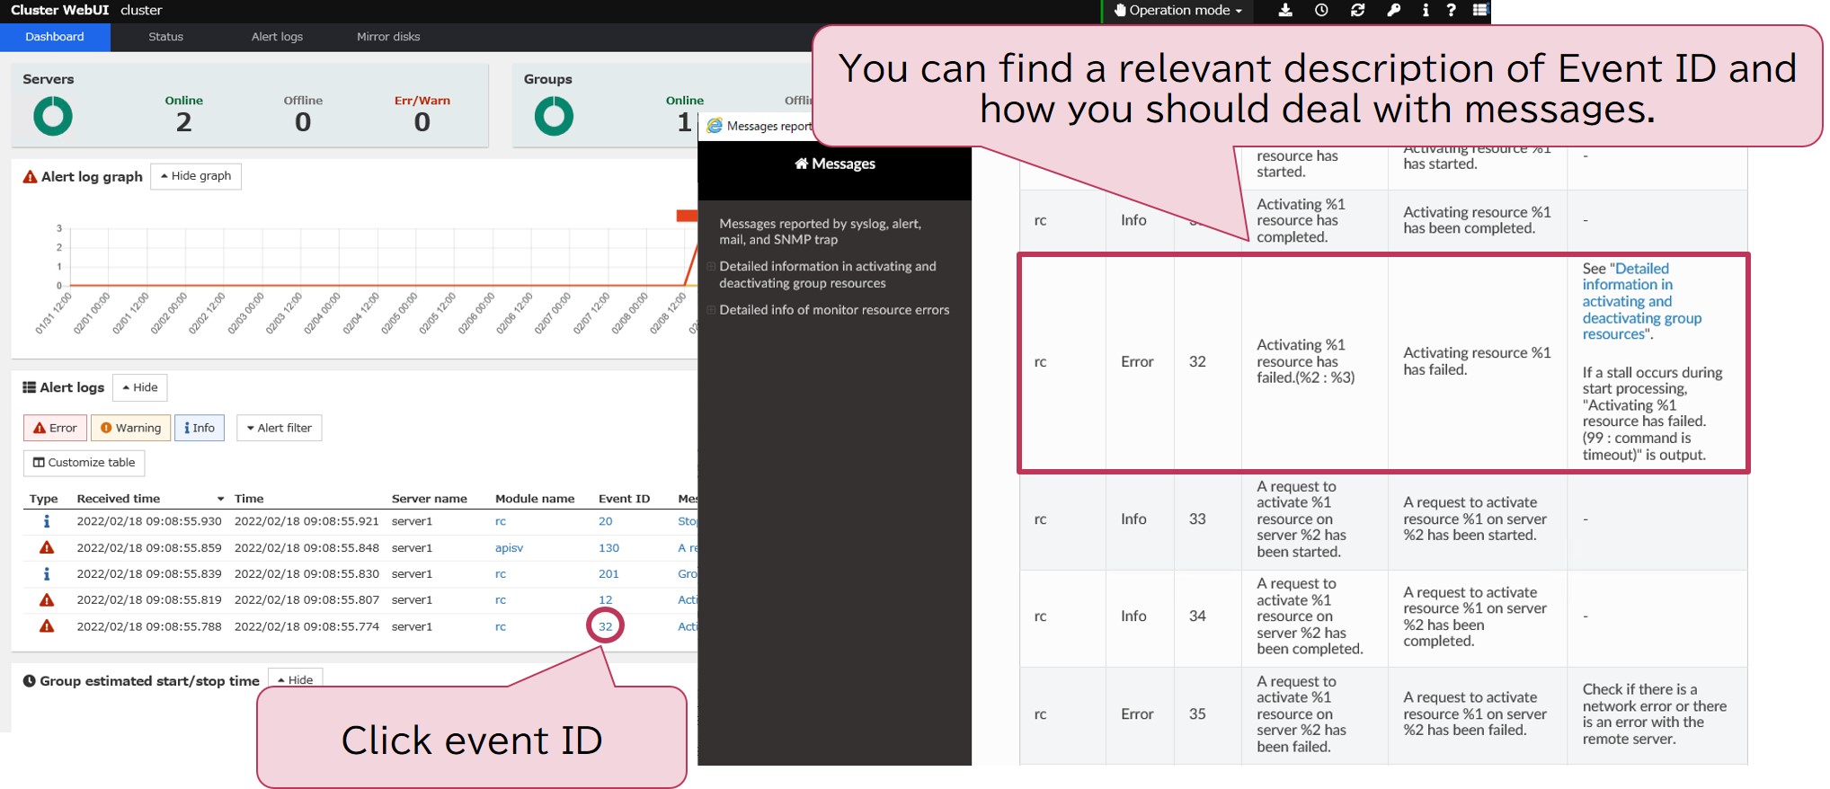Click the Messages home icon heading

point(834,164)
